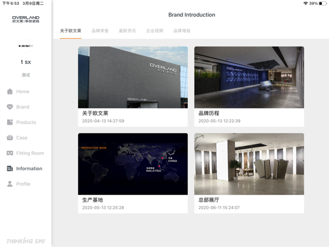This screenshot has height=247, width=329.
Task: Tap the status bar time 下午6:53
Action: tap(11, 4)
